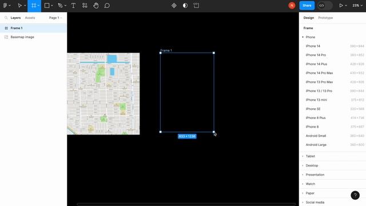
Task: Choose the iPhone 13 / 13 Pro preset
Action: tap(333, 91)
